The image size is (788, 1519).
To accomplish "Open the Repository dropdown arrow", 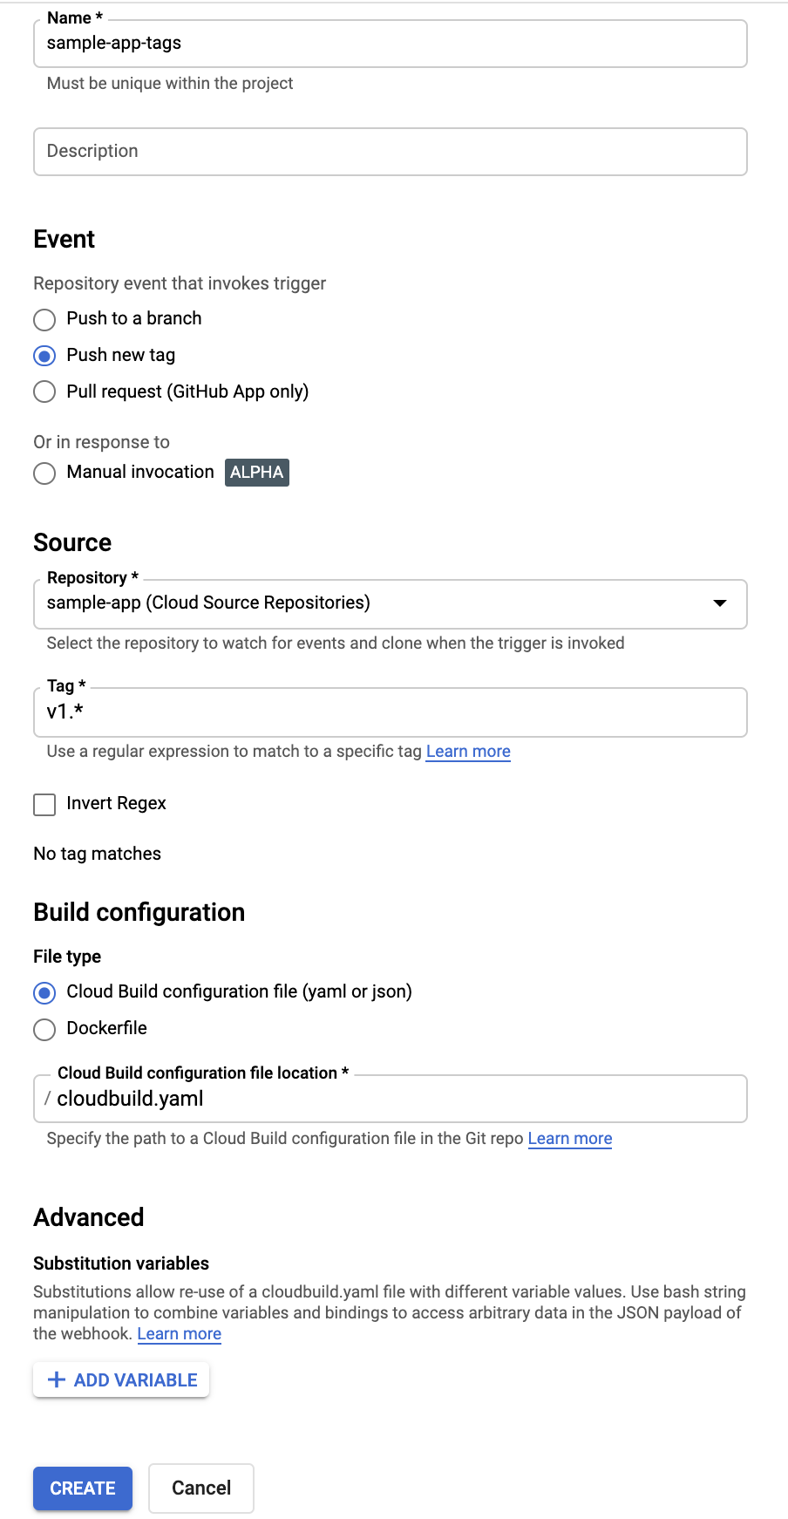I will tap(720, 603).
